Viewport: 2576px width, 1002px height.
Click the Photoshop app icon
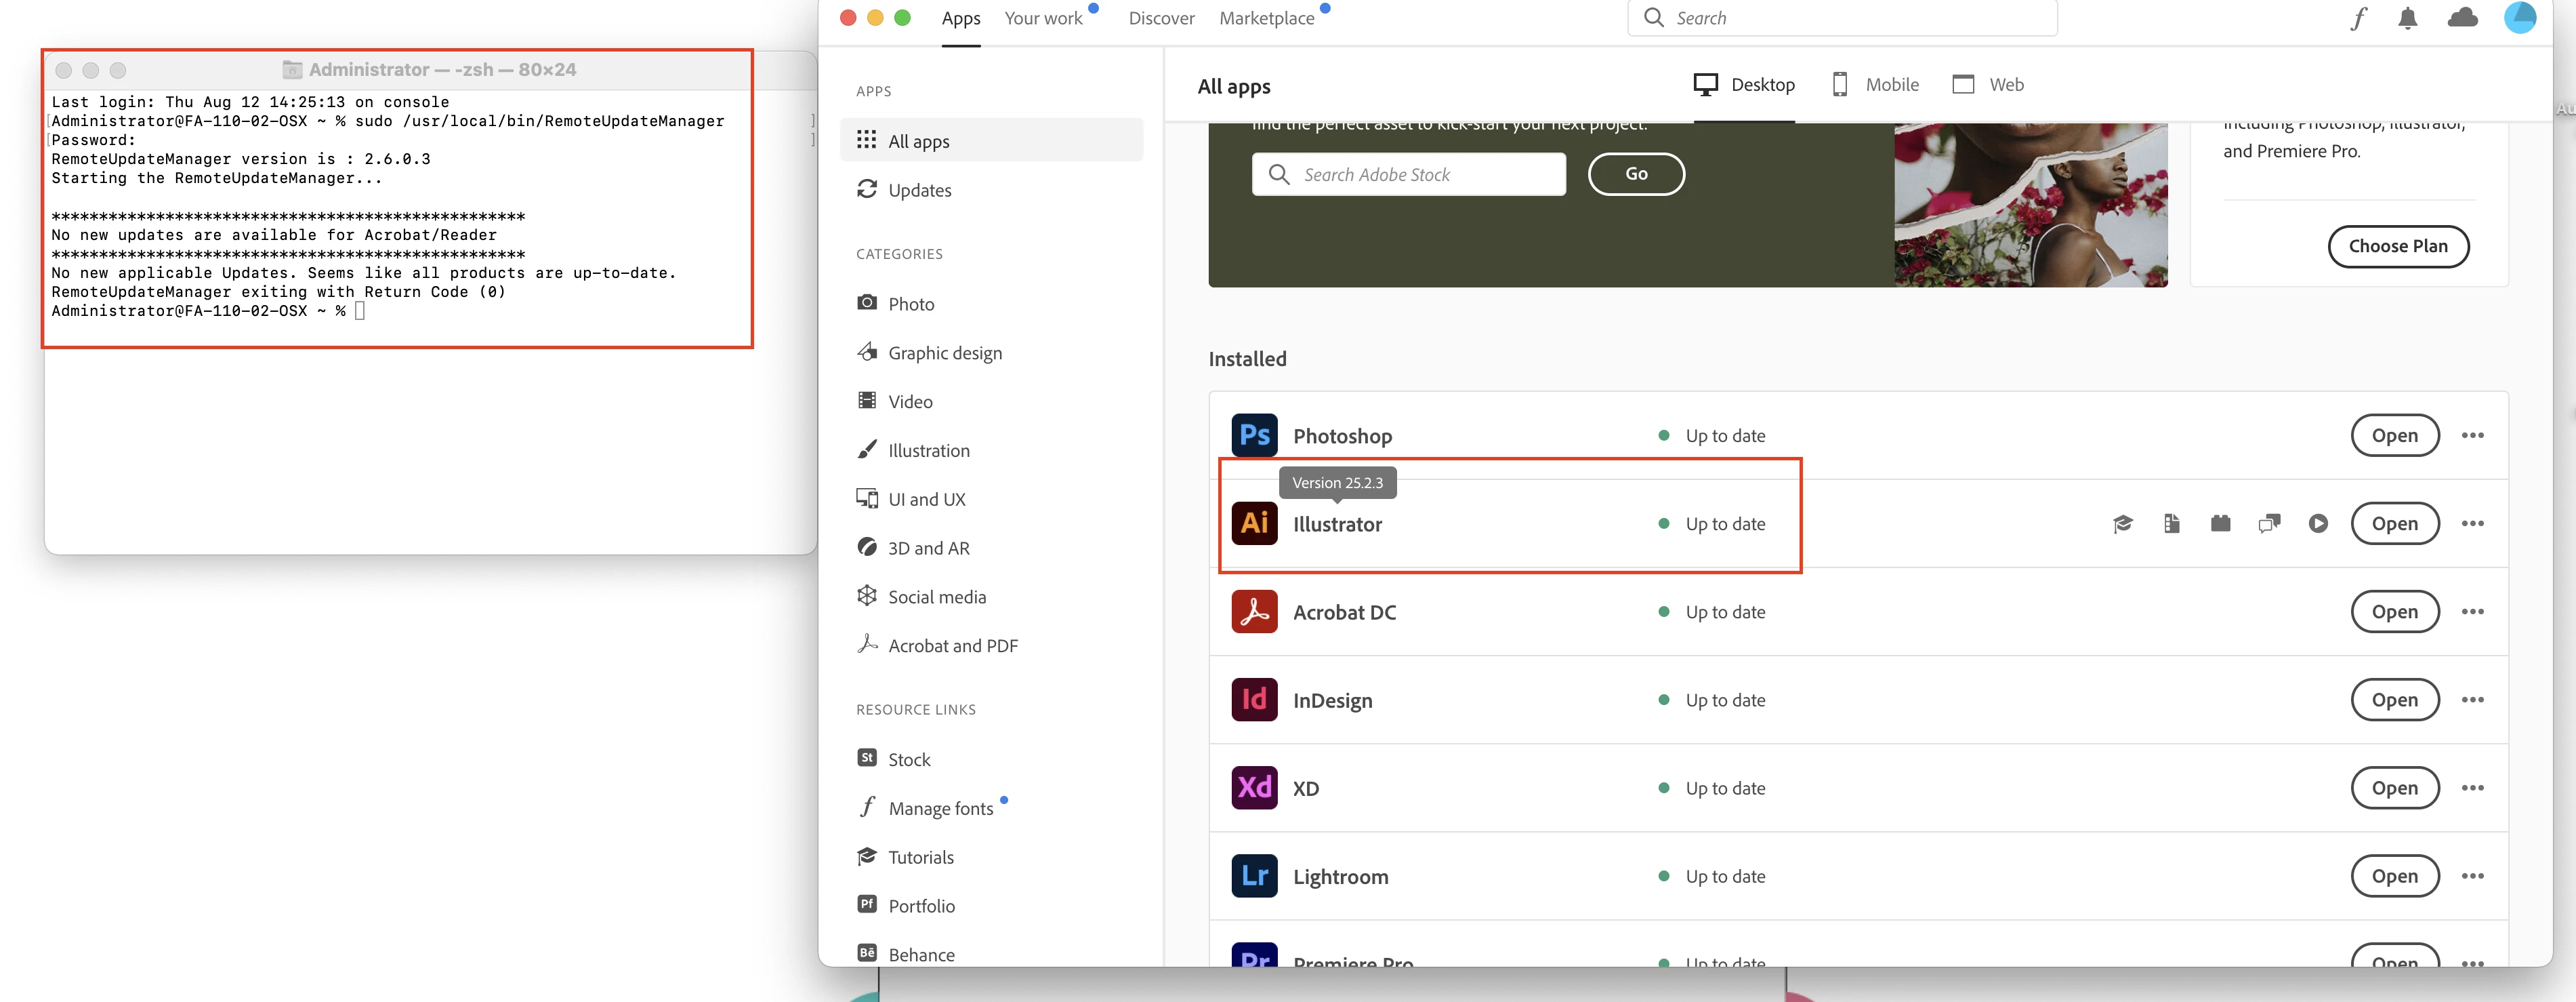click(1254, 435)
